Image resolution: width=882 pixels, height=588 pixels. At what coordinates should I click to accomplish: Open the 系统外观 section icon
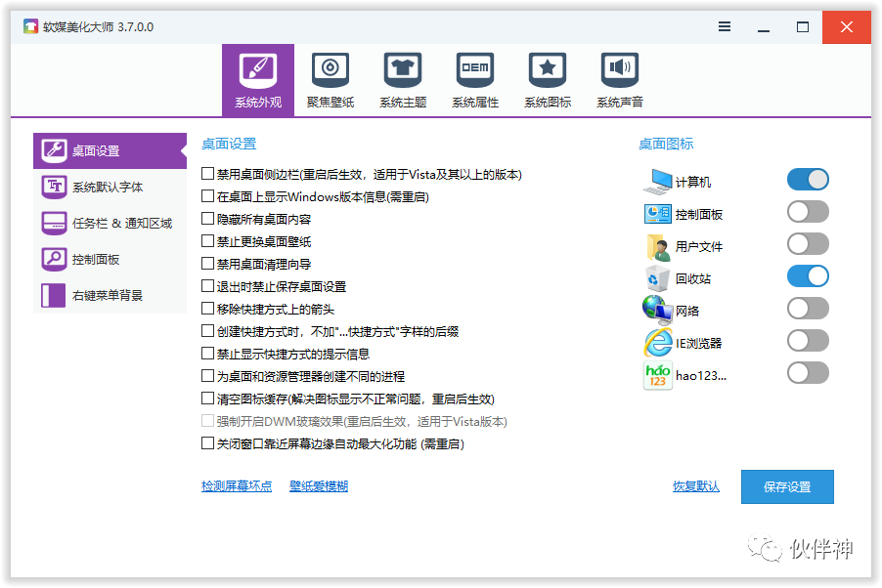point(258,70)
